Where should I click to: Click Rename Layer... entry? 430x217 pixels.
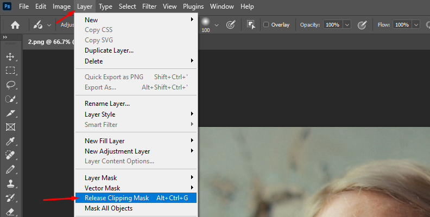tap(107, 104)
